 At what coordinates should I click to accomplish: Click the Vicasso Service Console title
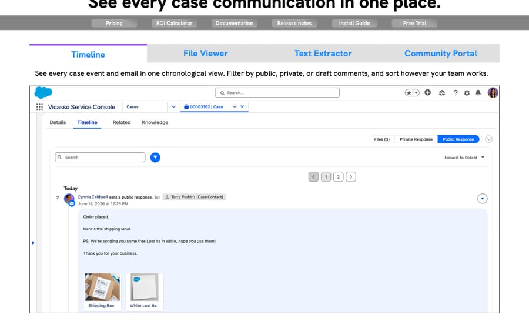pos(81,107)
